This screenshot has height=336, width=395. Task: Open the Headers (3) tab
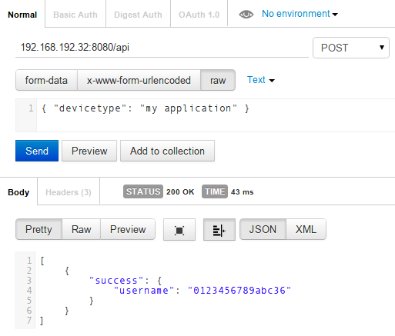pos(69,192)
